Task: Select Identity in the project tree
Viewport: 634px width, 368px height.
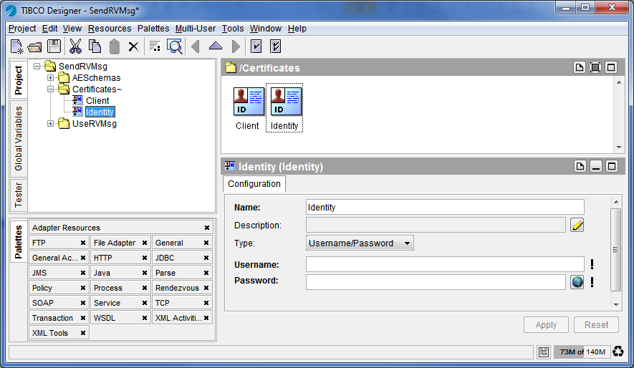Action: (100, 112)
